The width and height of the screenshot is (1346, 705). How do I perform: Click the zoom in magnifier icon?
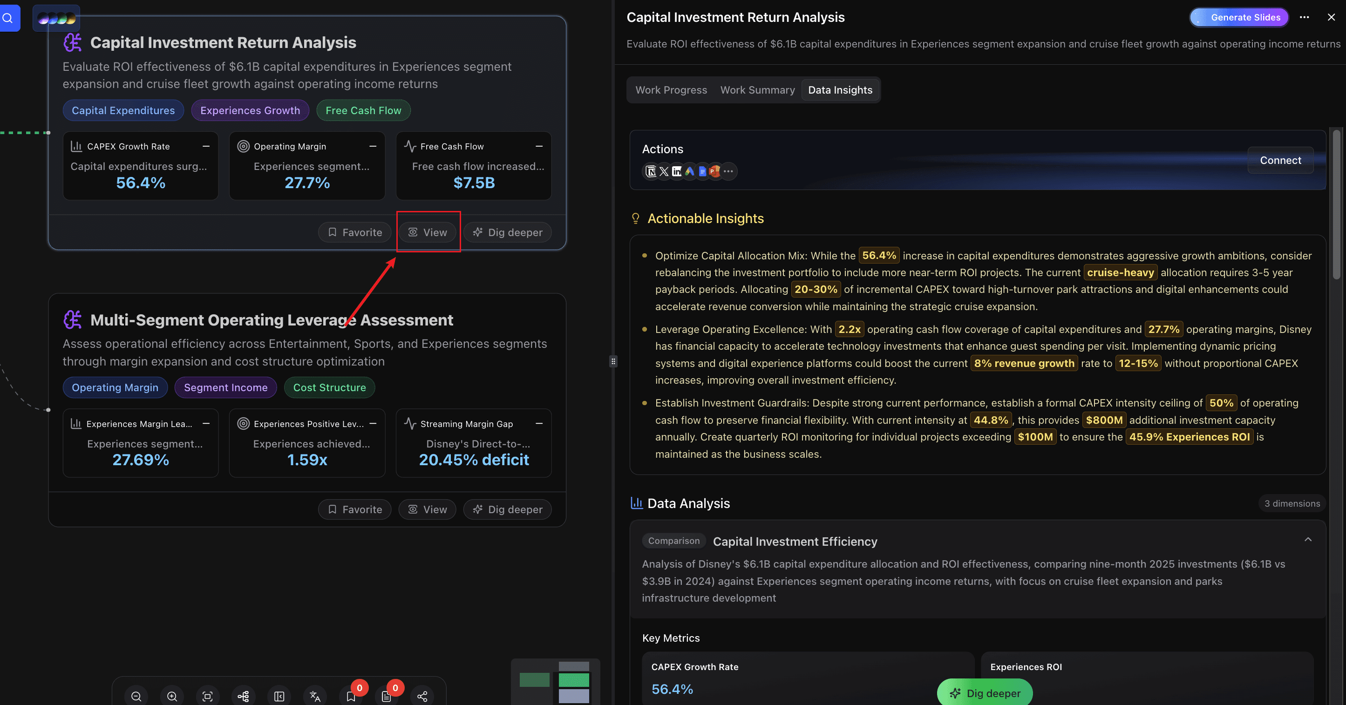[x=172, y=696]
